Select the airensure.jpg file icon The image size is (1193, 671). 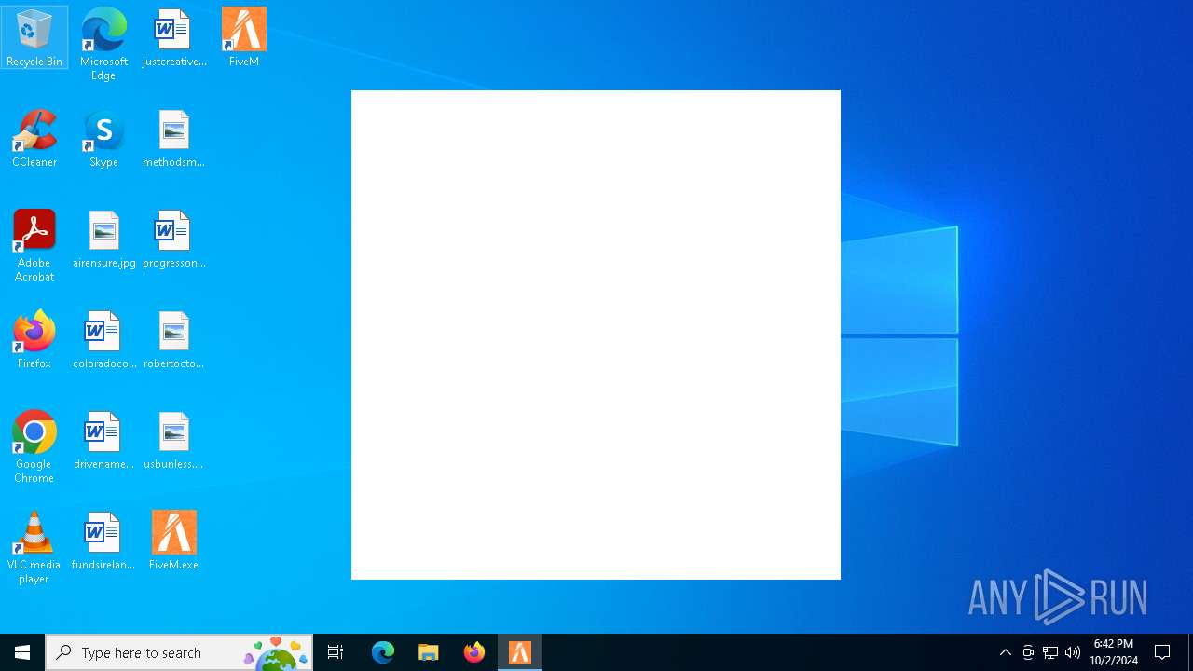103,239
